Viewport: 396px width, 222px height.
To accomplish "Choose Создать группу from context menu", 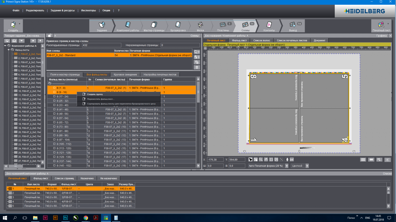I will (x=95, y=94).
